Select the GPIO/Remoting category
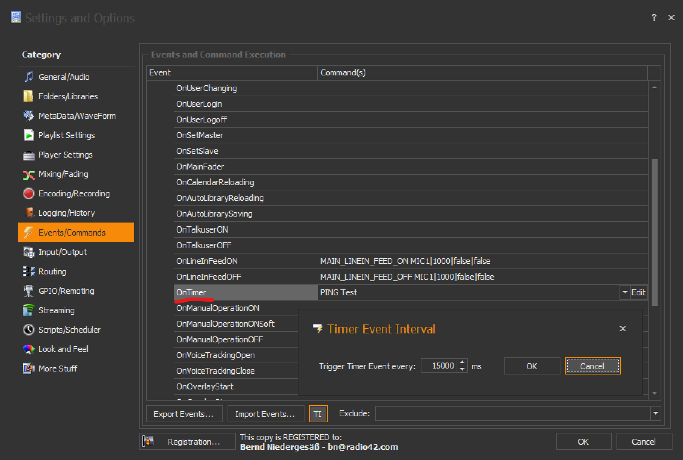Screen dimensions: 683x460 [x=66, y=291]
